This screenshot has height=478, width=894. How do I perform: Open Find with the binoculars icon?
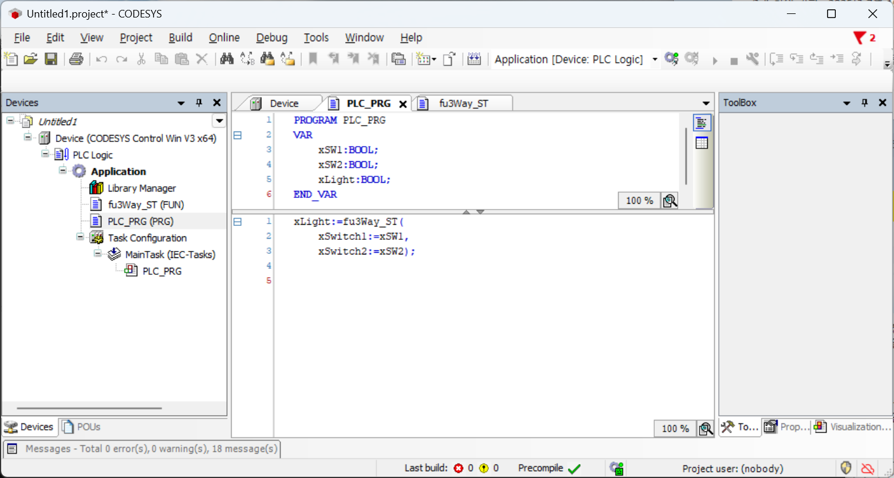point(227,59)
